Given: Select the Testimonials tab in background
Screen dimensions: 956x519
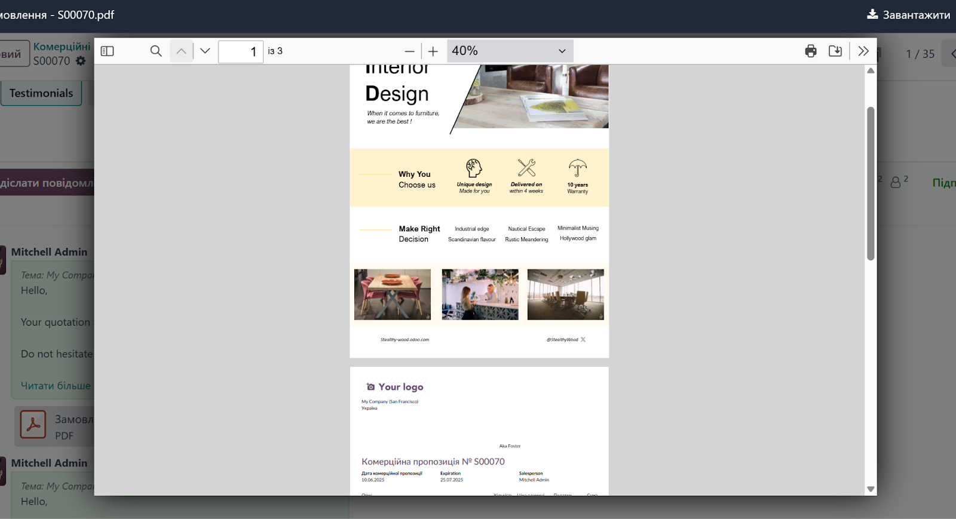Looking at the screenshot, I should click(x=41, y=93).
